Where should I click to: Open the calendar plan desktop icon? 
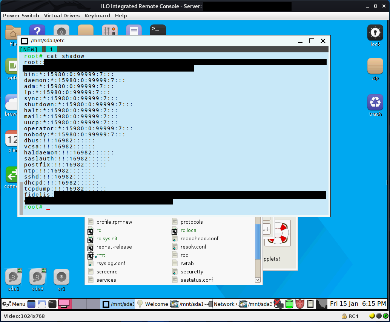click(x=11, y=142)
